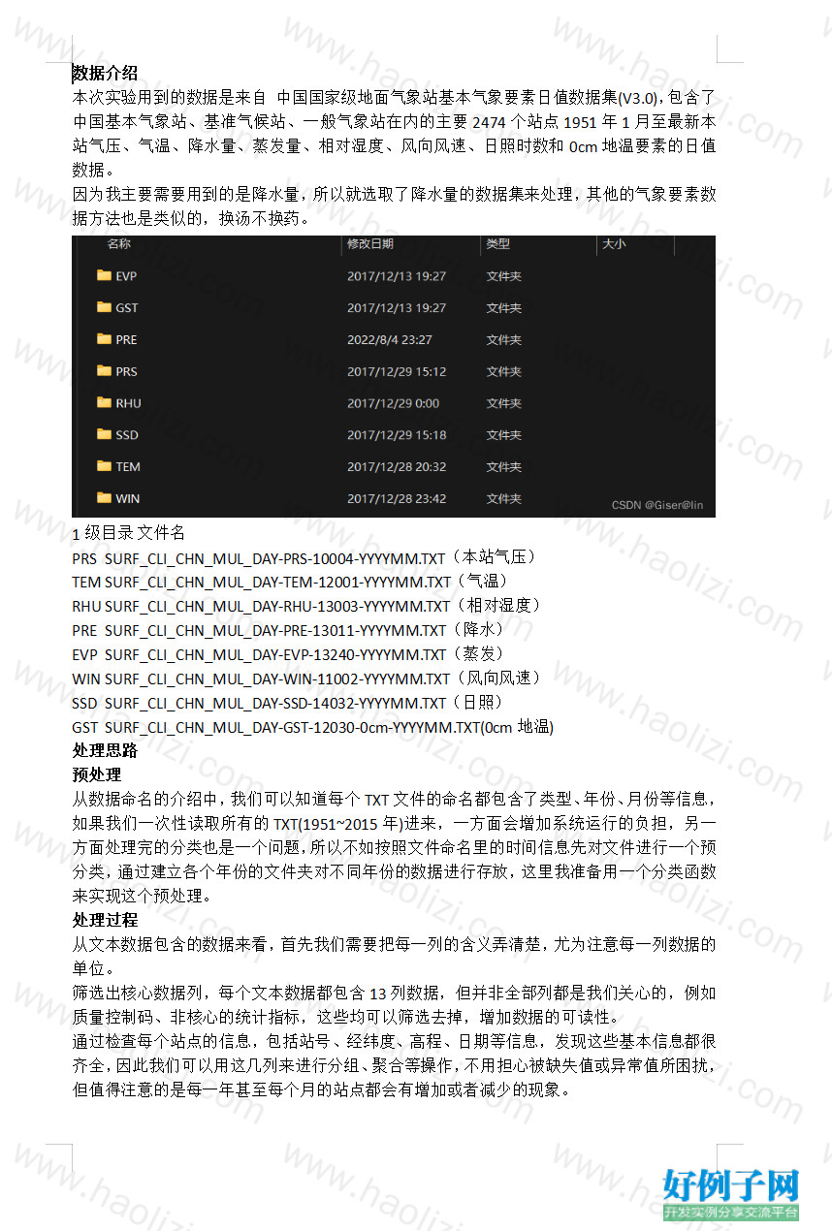Click the PRS-10004 file name line
The height and width of the screenshot is (1231, 832).
(304, 557)
